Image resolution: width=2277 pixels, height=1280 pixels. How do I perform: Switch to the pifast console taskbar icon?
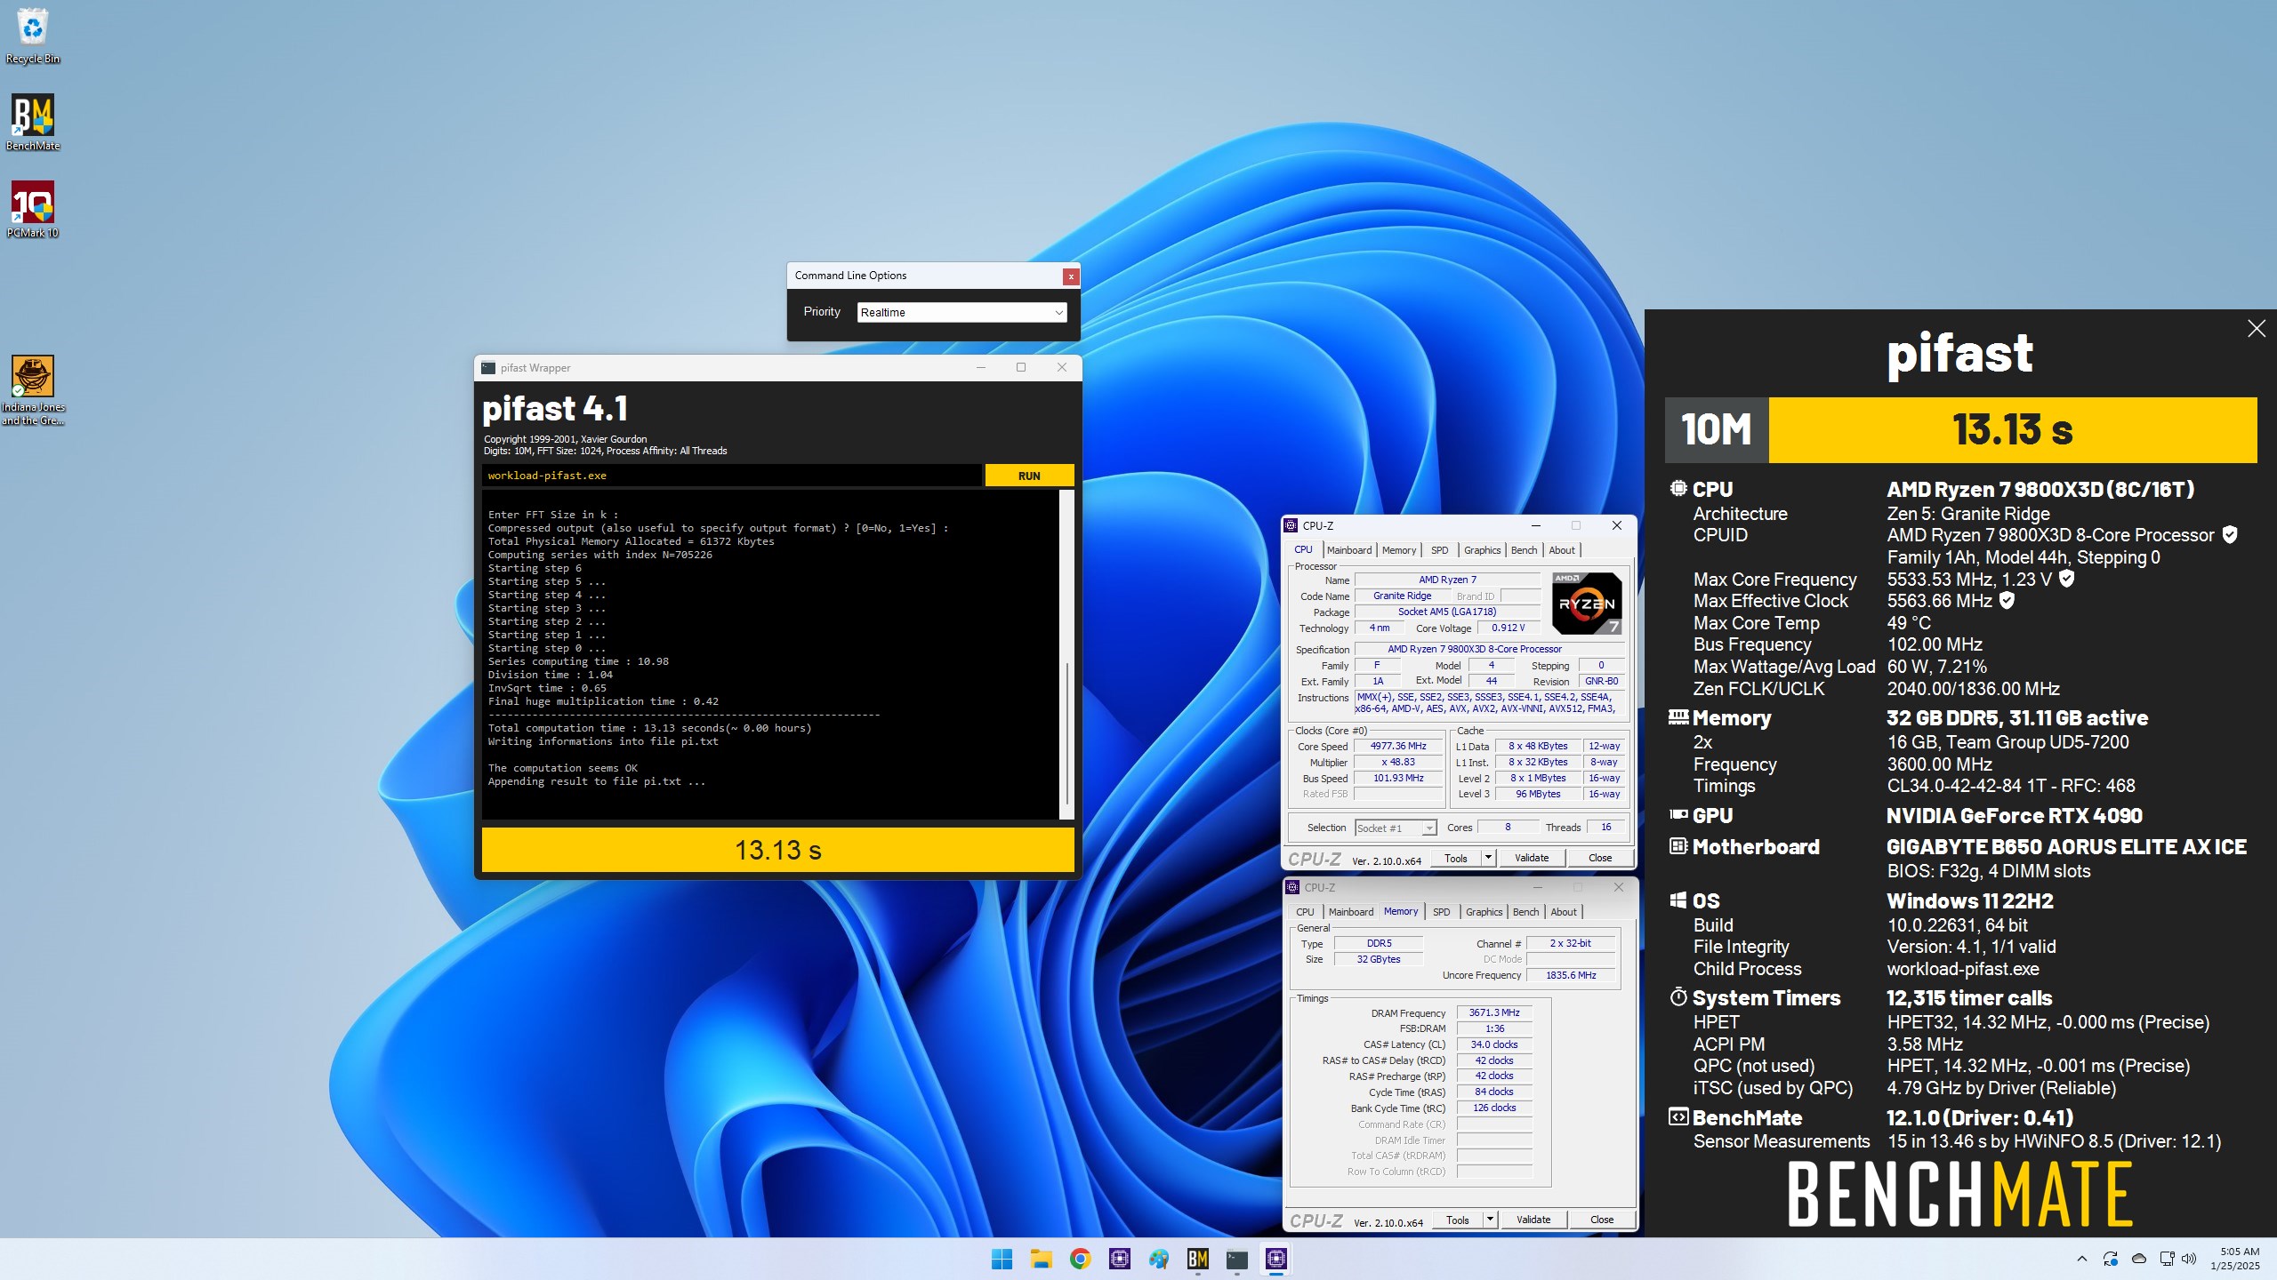(x=1236, y=1259)
